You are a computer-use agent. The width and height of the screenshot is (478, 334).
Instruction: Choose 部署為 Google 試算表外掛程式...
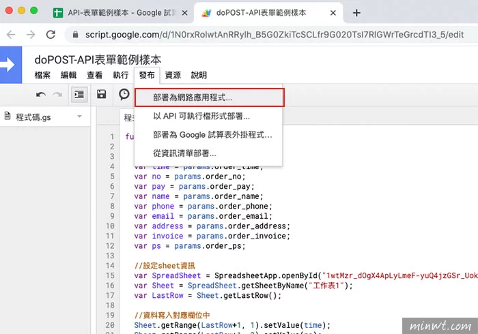208,135
